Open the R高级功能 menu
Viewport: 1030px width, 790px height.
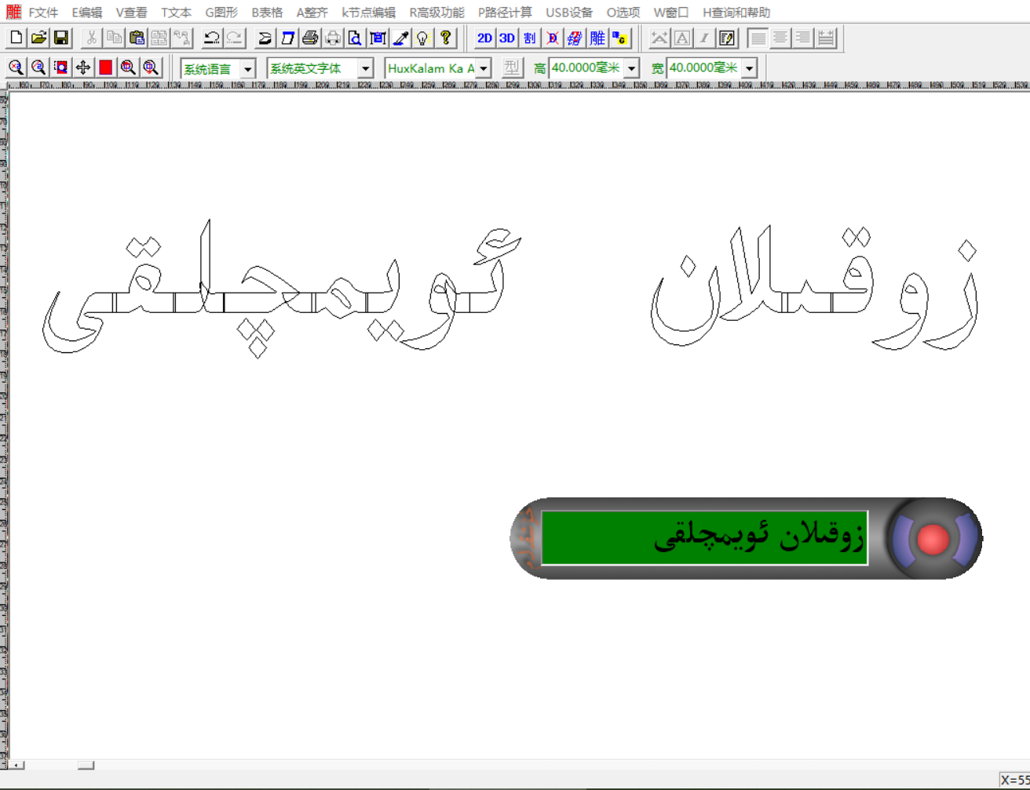(x=437, y=13)
